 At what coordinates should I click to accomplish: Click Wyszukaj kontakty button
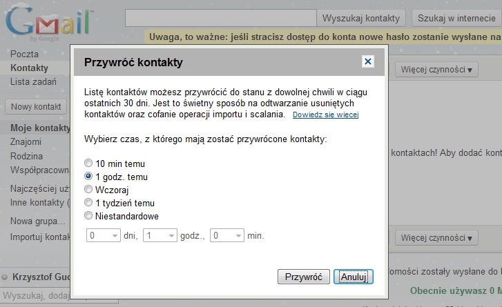[361, 18]
